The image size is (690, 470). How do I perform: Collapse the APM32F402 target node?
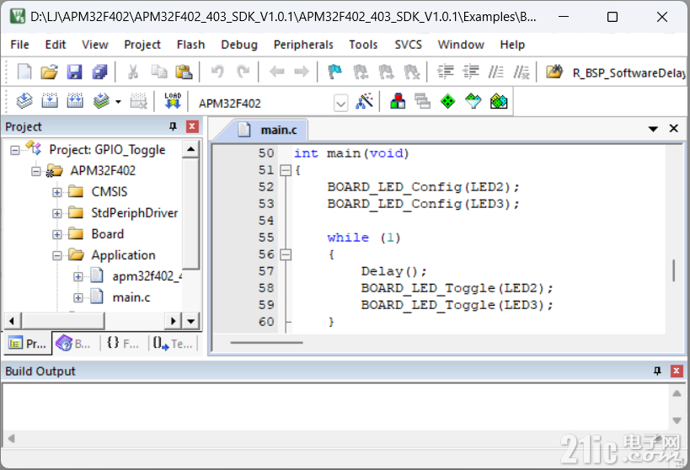pyautogui.click(x=36, y=171)
